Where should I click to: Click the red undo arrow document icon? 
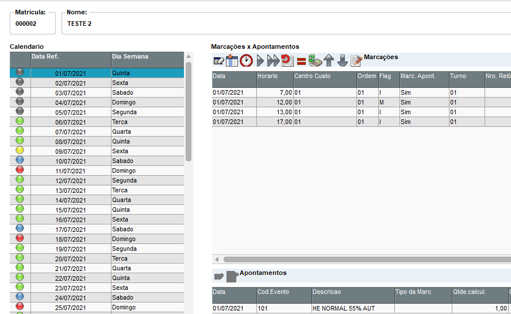click(287, 60)
